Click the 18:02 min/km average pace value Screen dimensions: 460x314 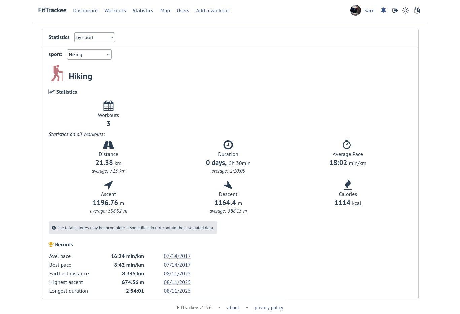click(x=348, y=163)
